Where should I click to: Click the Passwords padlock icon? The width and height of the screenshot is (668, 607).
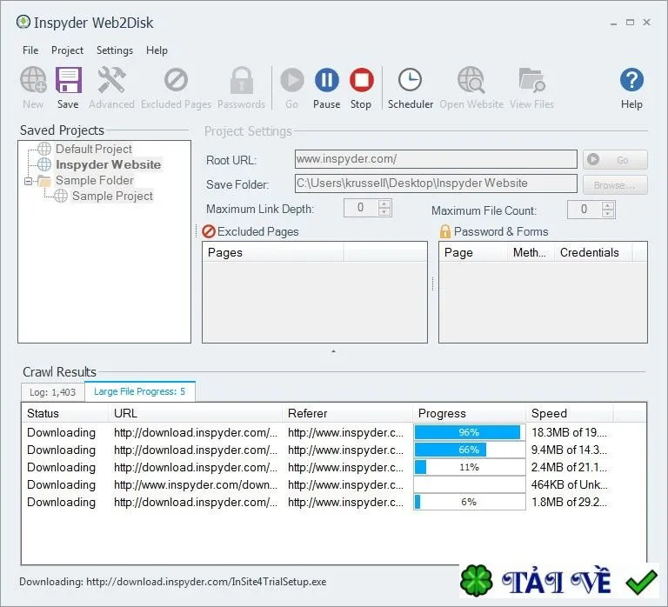coord(242,80)
